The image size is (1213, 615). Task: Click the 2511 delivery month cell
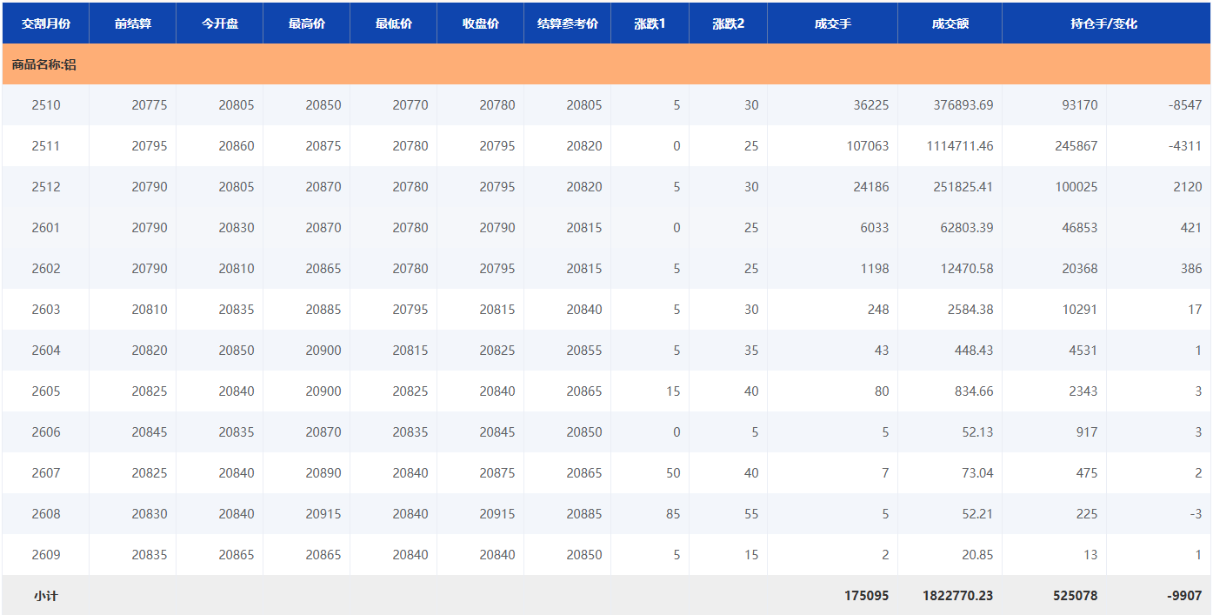[x=46, y=146]
